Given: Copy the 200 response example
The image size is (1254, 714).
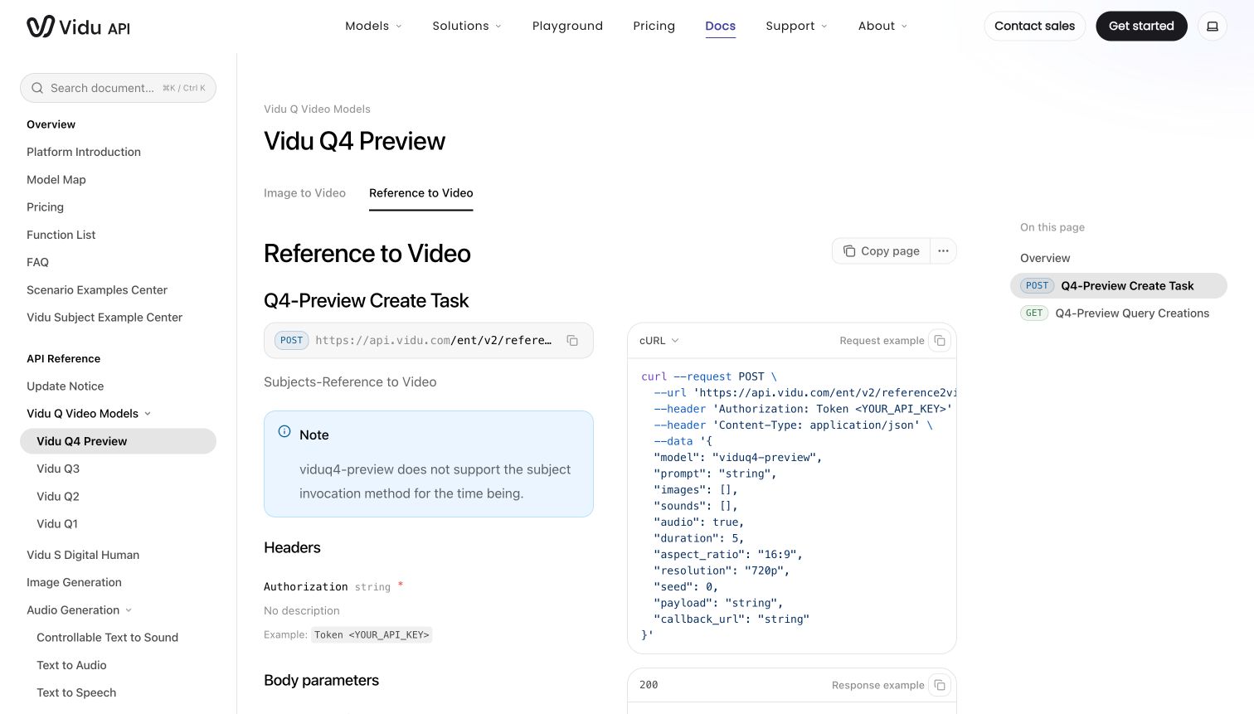Looking at the screenshot, I should point(940,685).
